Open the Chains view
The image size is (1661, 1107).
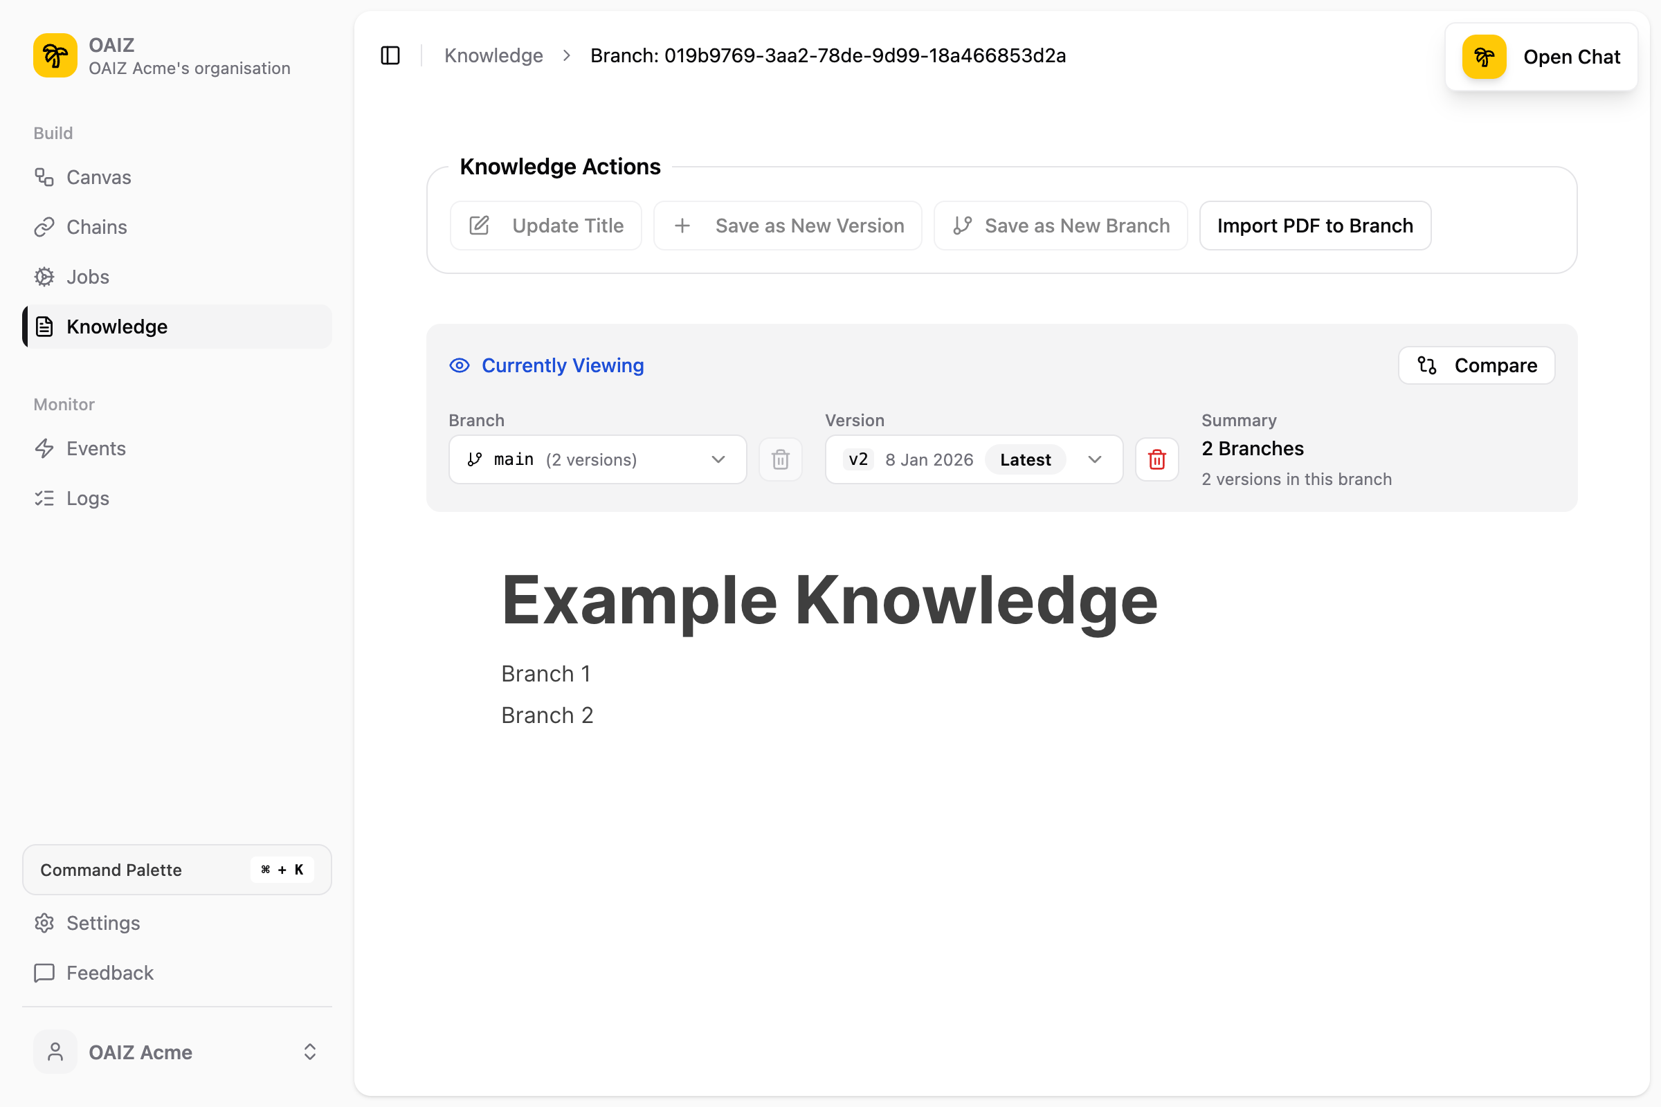(96, 227)
